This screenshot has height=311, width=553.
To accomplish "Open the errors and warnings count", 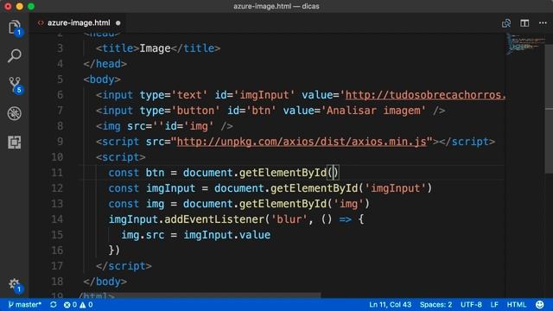I will tap(78, 305).
